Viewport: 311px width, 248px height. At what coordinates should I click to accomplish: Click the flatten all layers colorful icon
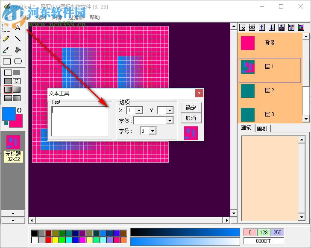301,27
